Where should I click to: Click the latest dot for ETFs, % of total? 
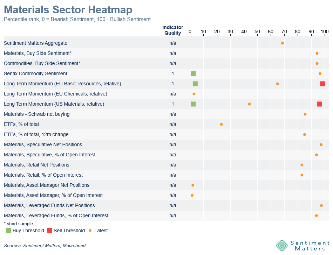[221, 124]
